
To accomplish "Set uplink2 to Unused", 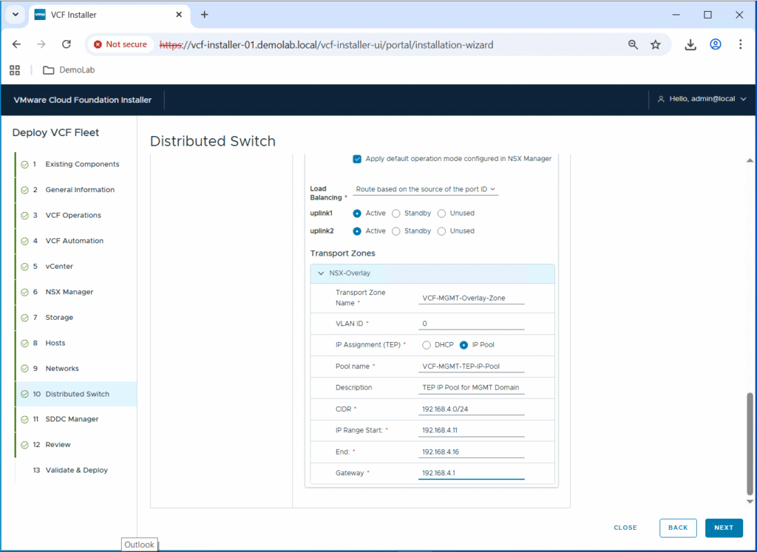I will [442, 231].
